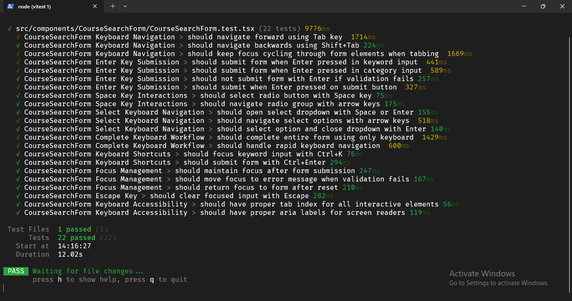
Task: Close the node (vitest 1) tab
Action: point(95,6)
